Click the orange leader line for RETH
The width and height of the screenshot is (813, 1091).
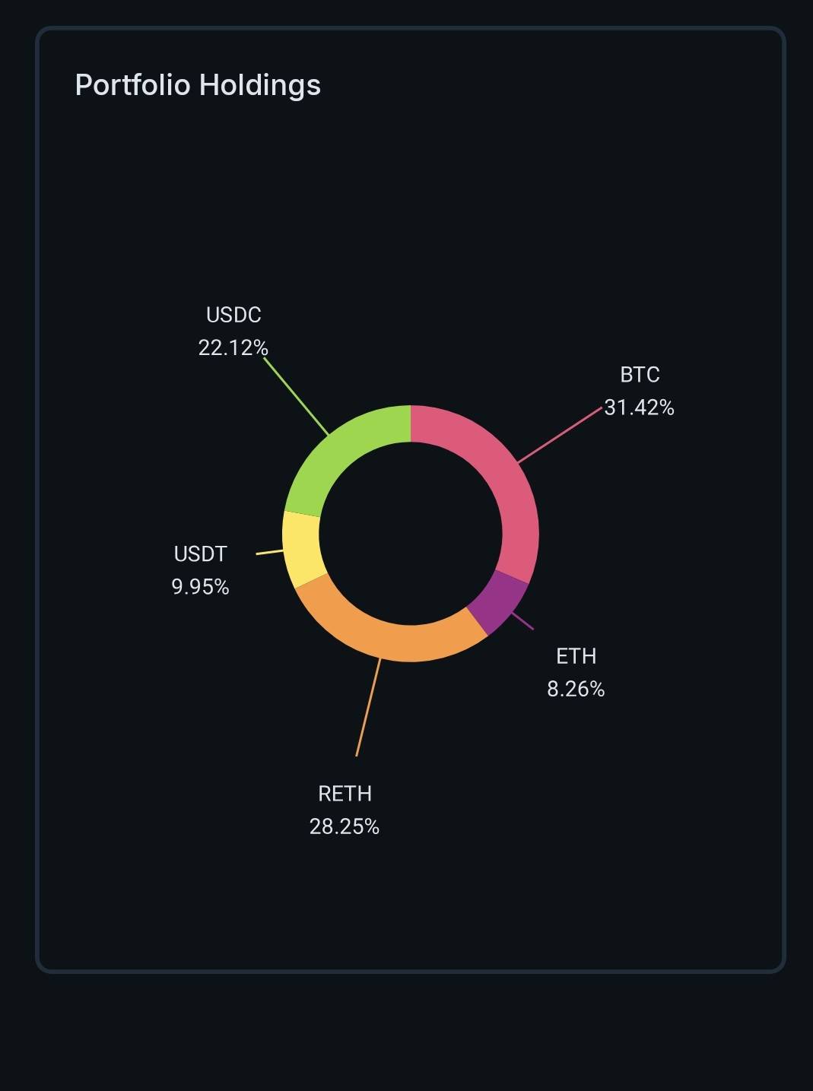coord(368,707)
